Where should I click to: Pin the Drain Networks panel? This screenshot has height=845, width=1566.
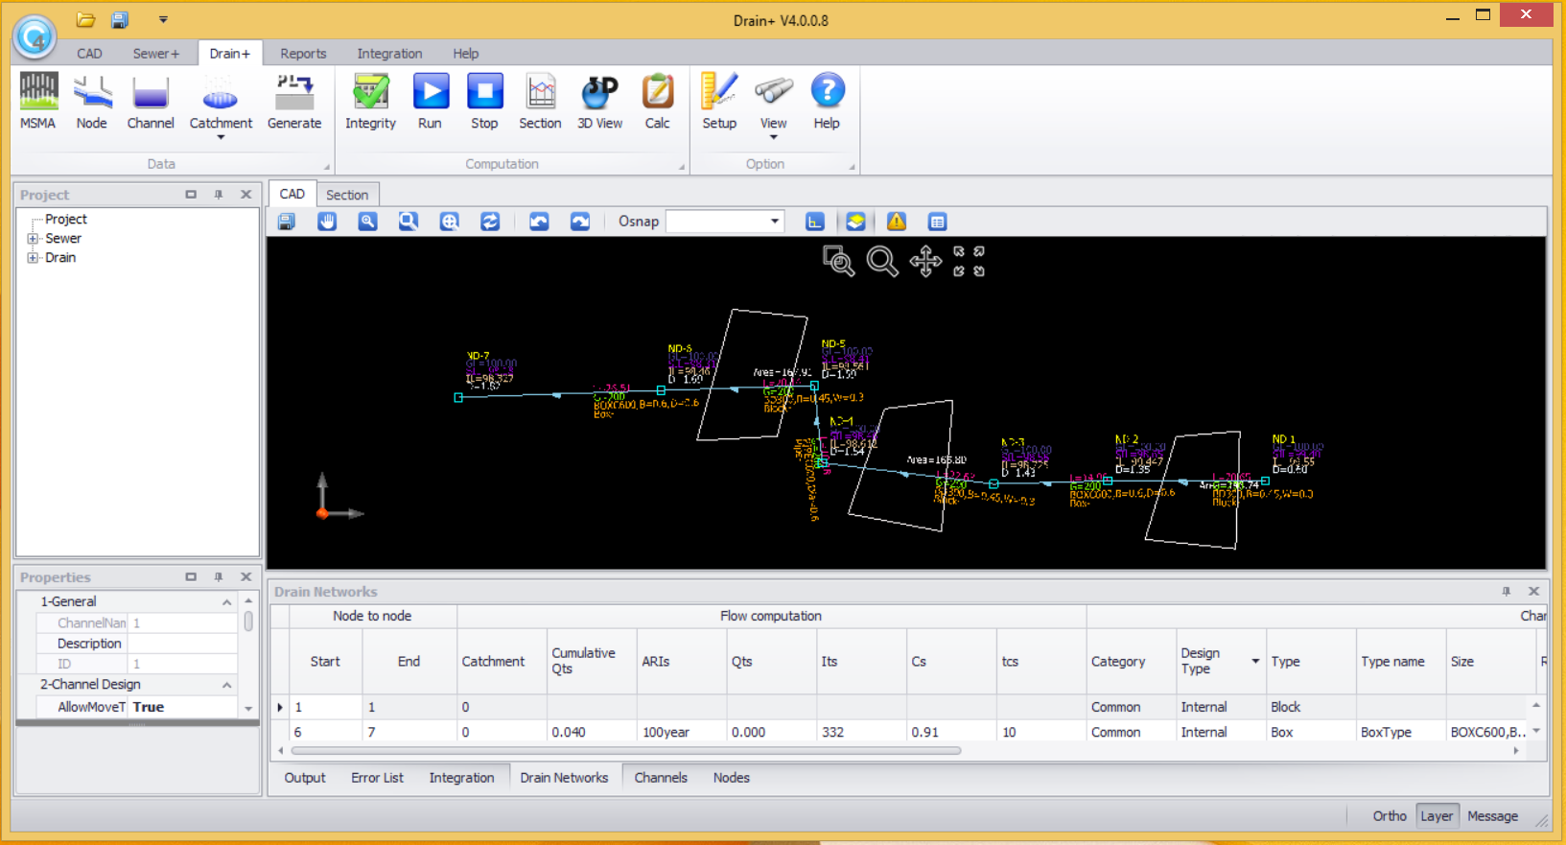click(x=1507, y=592)
